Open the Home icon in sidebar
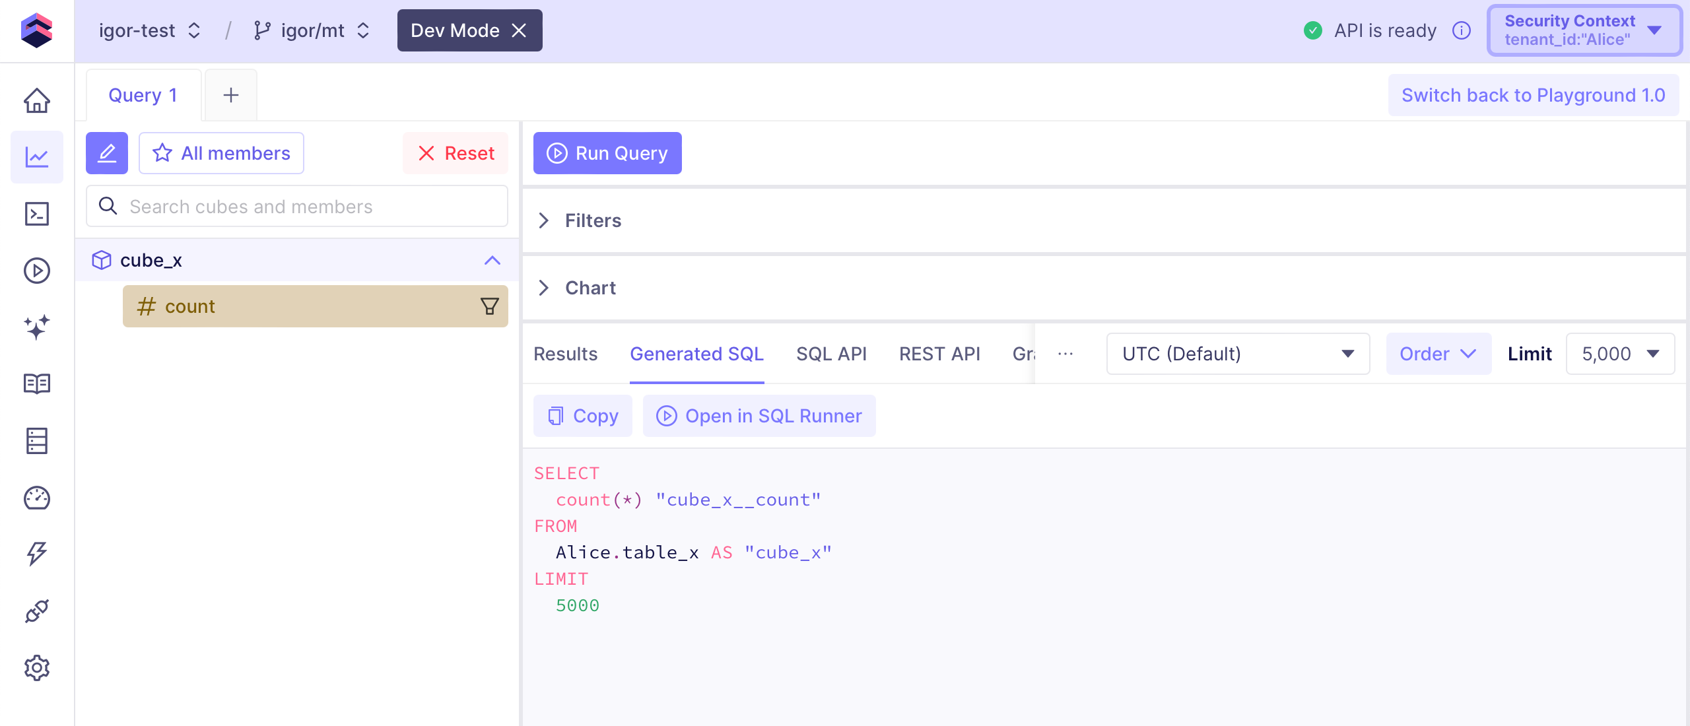This screenshot has height=726, width=1690. coord(37,100)
